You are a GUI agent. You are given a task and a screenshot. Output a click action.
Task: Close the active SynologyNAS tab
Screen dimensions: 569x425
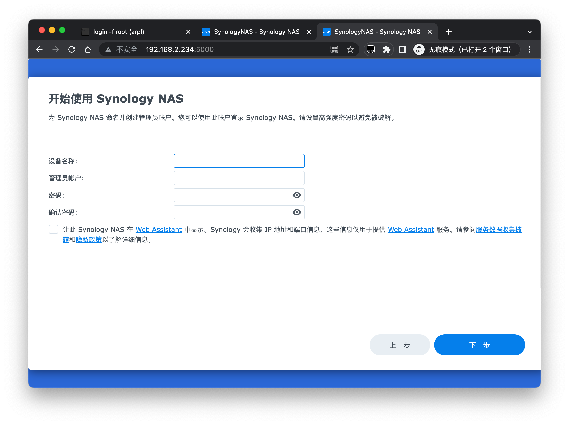[x=429, y=32]
